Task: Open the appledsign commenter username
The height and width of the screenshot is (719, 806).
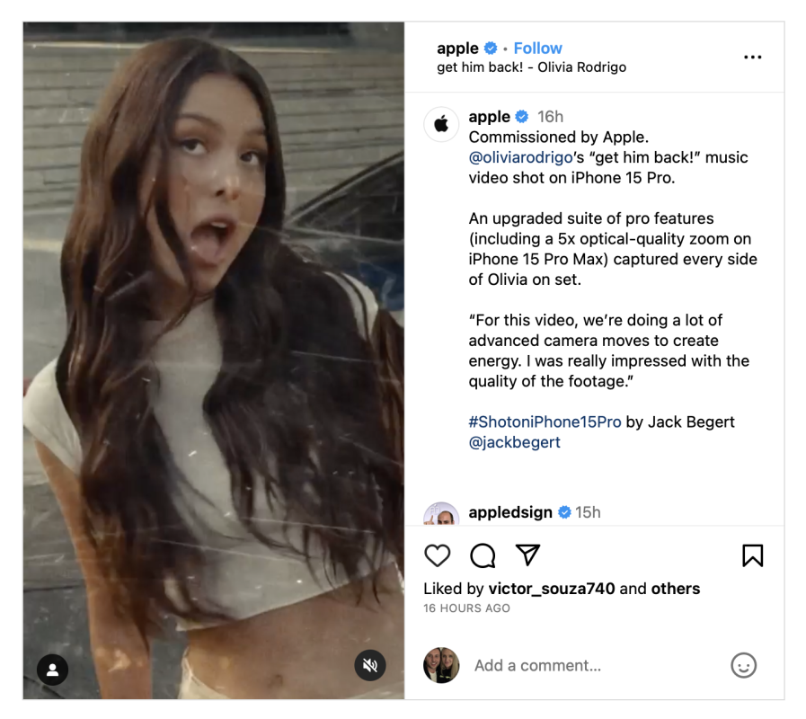Action: (510, 512)
